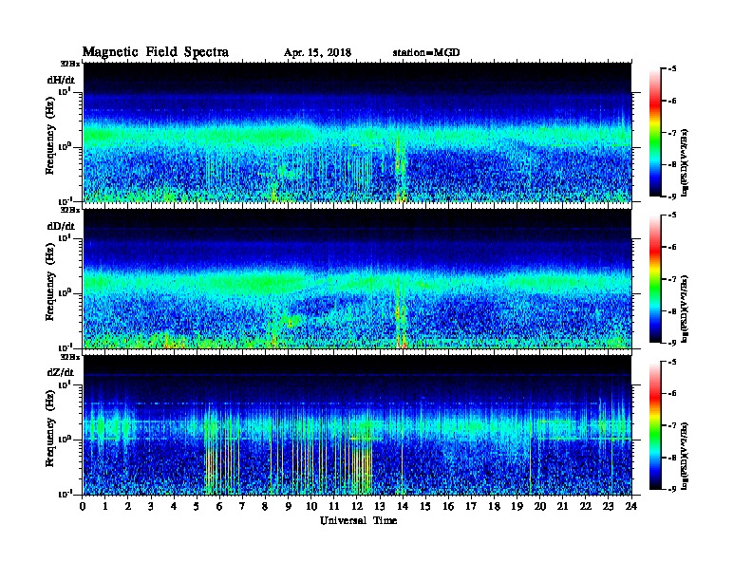Click the 'dZ/dt' panel label

(x=61, y=372)
